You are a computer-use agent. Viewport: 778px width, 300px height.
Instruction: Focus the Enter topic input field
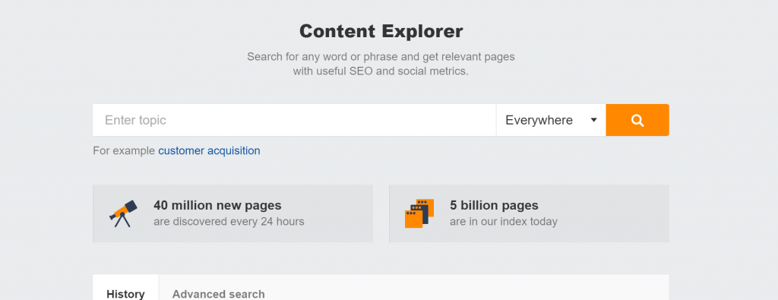pyautogui.click(x=294, y=120)
